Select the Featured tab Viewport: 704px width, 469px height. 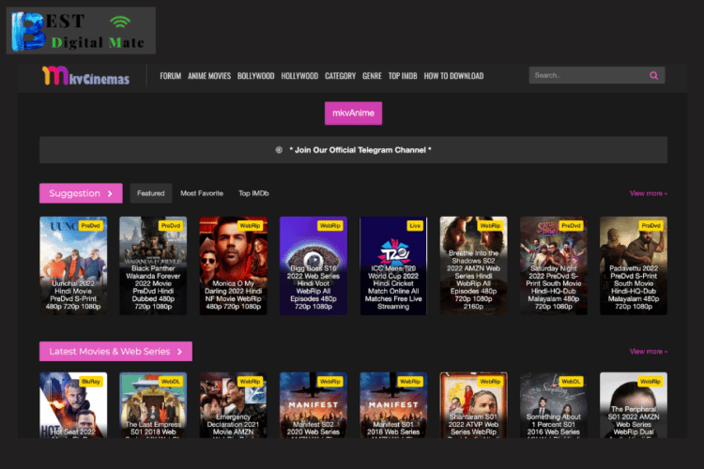151,193
